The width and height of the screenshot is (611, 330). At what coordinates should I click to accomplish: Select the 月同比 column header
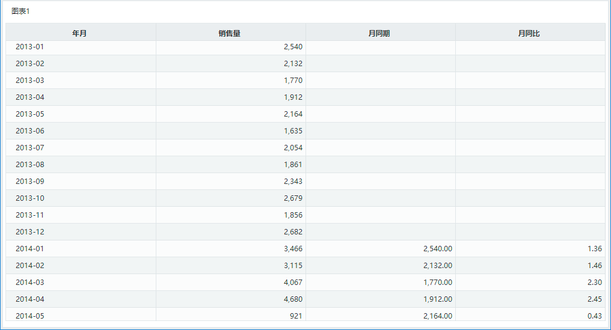coord(530,32)
